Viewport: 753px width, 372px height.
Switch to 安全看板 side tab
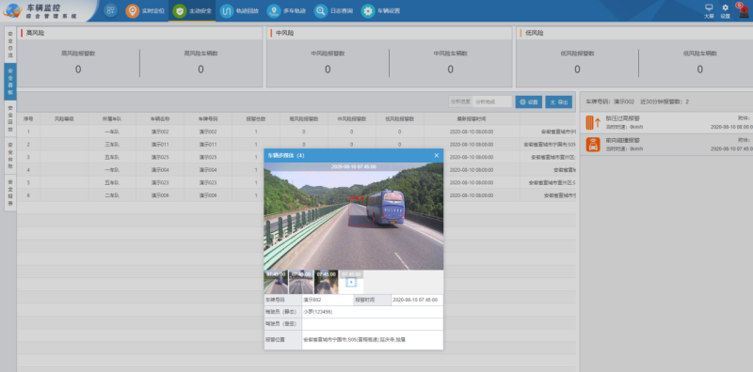point(10,82)
